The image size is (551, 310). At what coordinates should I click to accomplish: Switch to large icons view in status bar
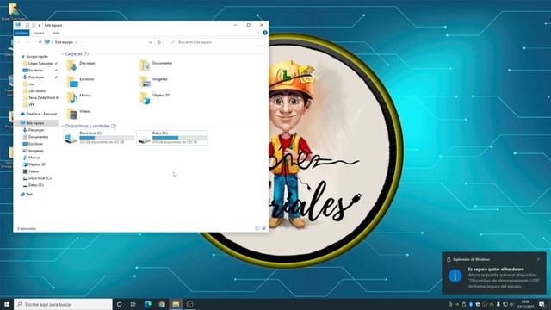tap(264, 228)
